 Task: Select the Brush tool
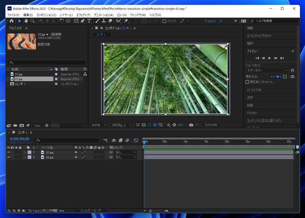coord(97,21)
